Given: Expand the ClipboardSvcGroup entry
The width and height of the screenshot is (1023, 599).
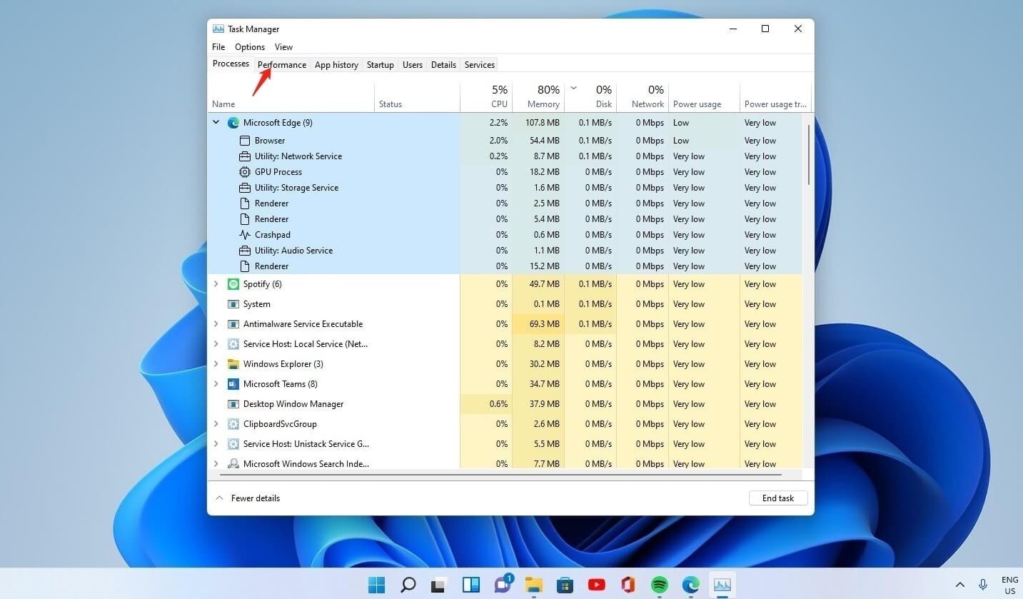Looking at the screenshot, I should [x=216, y=424].
